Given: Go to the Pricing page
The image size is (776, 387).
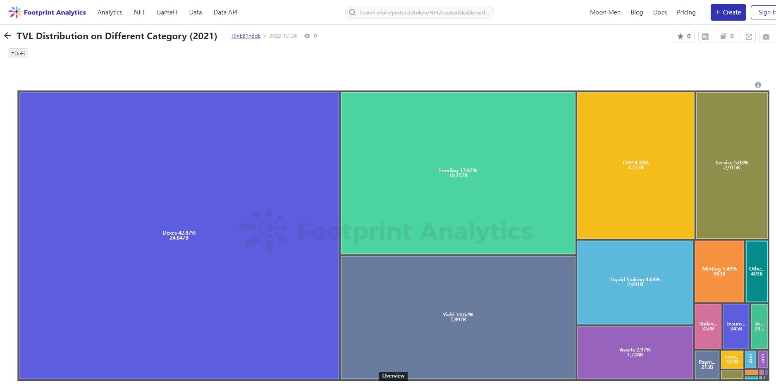Looking at the screenshot, I should click(686, 12).
